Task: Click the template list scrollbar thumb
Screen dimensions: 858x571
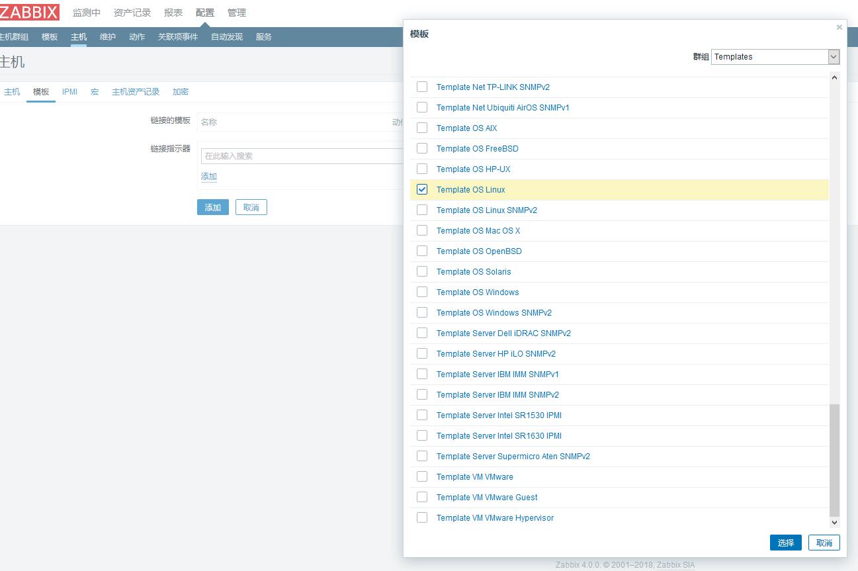Action: click(x=834, y=461)
